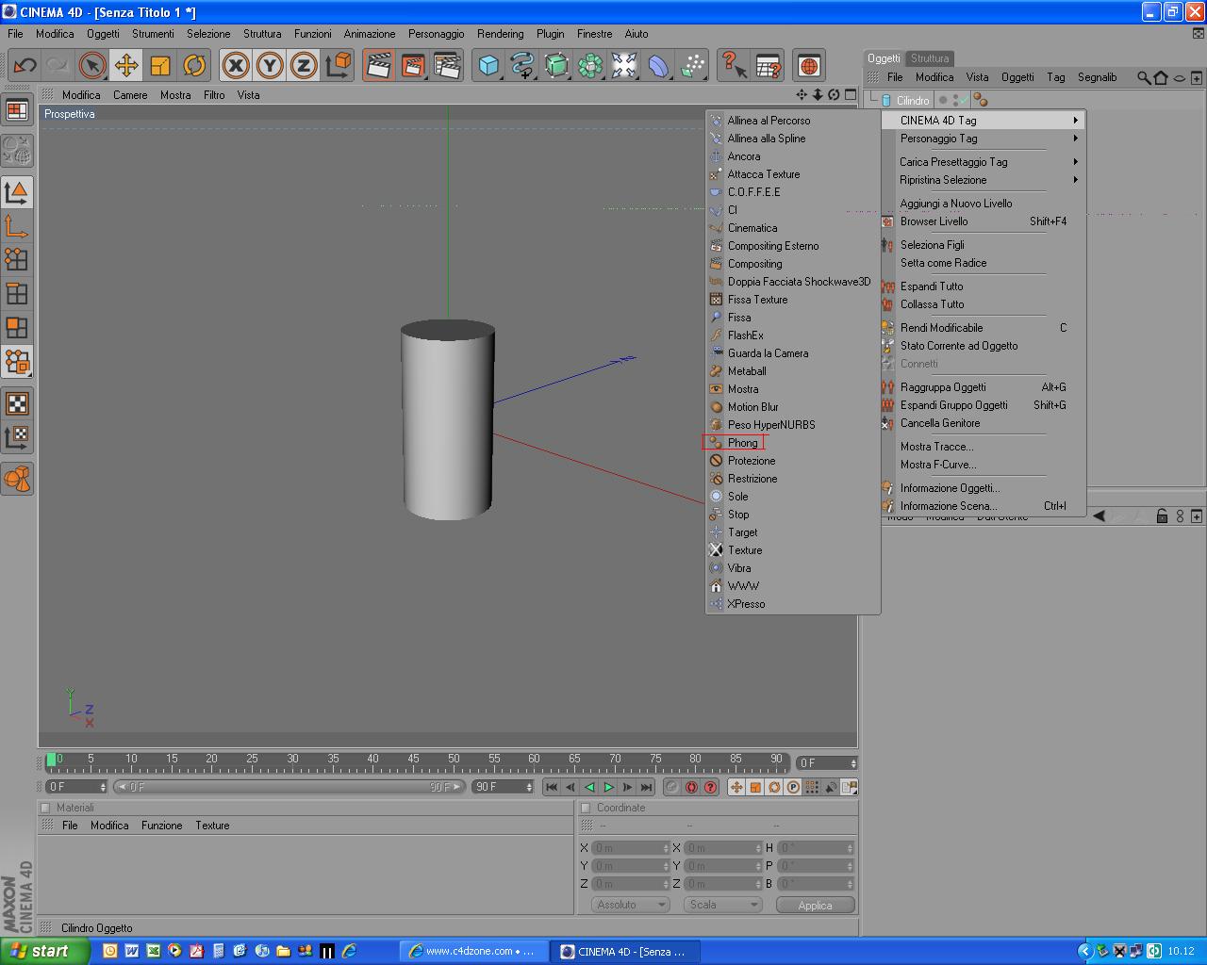Image resolution: width=1207 pixels, height=965 pixels.
Task: Click Rendi Modificabile in context menu
Action: 941,328
